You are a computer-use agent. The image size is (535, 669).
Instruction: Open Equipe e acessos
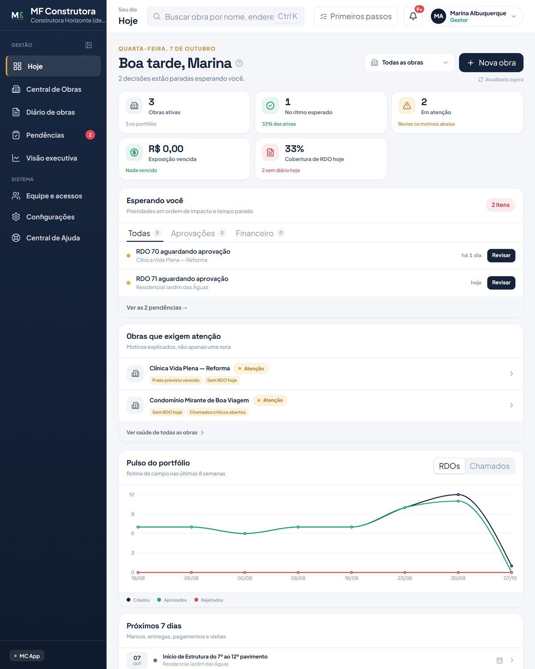coord(53,196)
